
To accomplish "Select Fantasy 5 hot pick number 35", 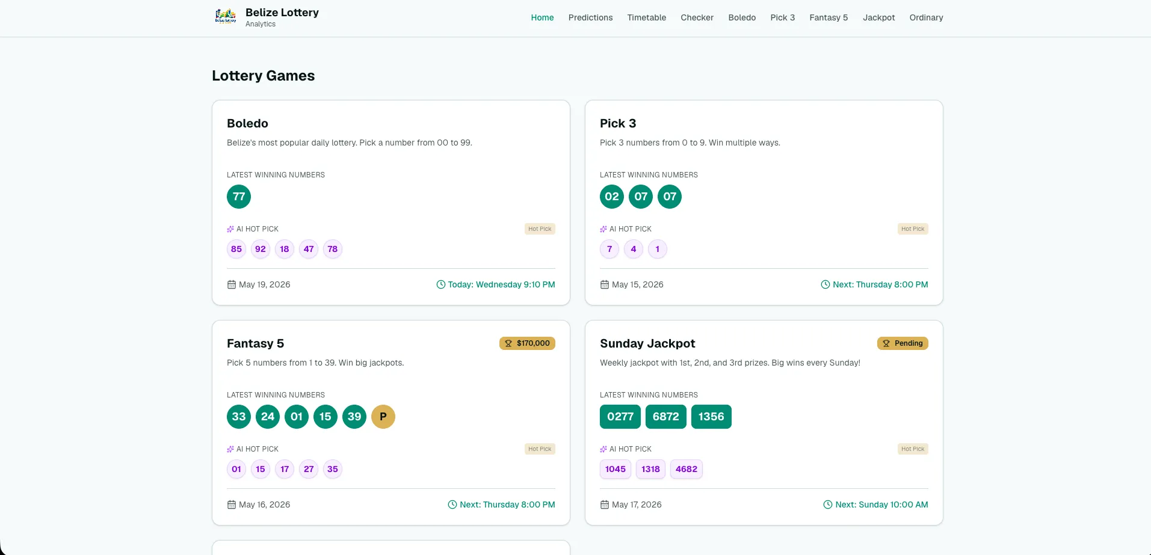I will [333, 469].
